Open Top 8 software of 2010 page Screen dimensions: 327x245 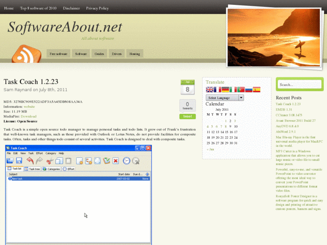tap(38, 8)
